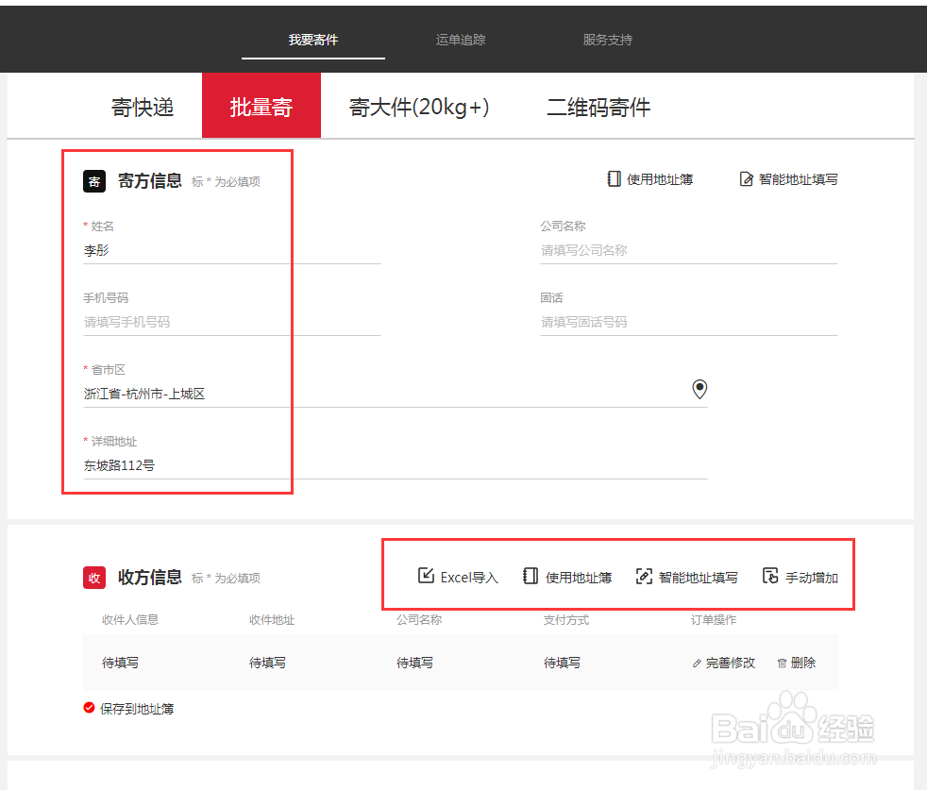Image resolution: width=927 pixels, height=790 pixels.
Task: Click the 寄 sender info badge icon
Action: tap(93, 181)
